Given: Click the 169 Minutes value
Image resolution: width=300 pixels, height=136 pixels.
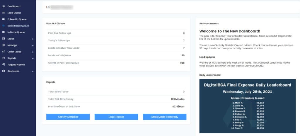Looking at the screenshot, I should pos(178,99).
